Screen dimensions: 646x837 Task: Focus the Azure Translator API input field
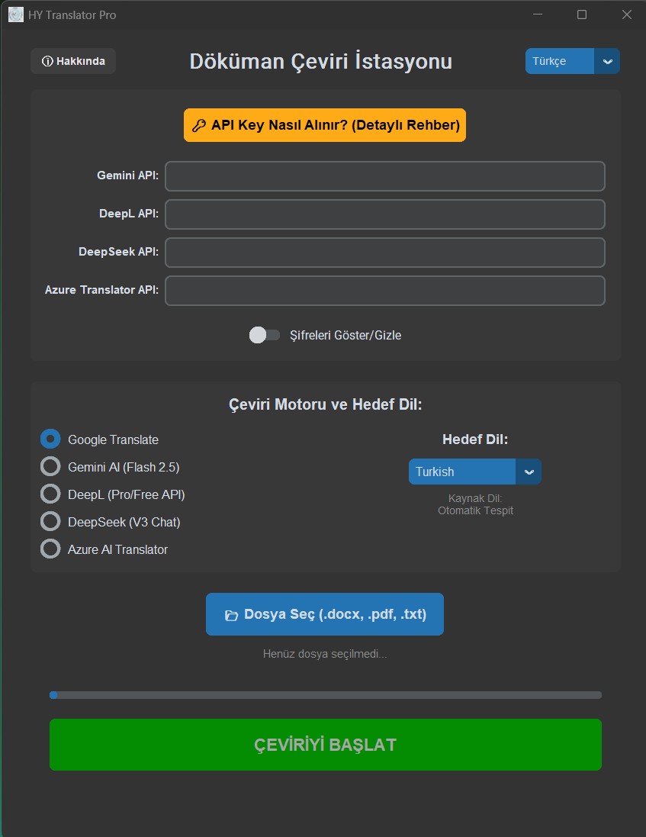[x=385, y=291]
